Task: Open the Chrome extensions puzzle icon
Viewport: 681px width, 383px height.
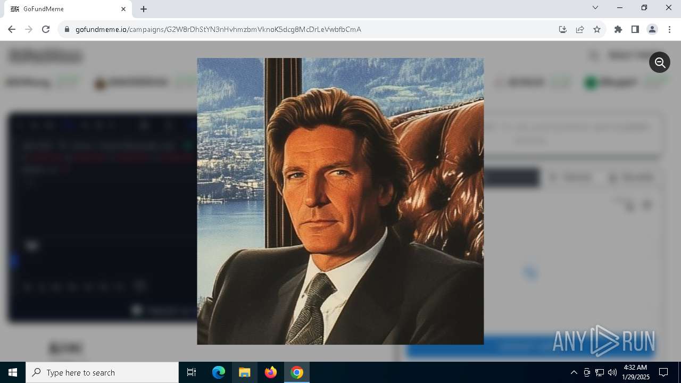Action: pyautogui.click(x=618, y=29)
